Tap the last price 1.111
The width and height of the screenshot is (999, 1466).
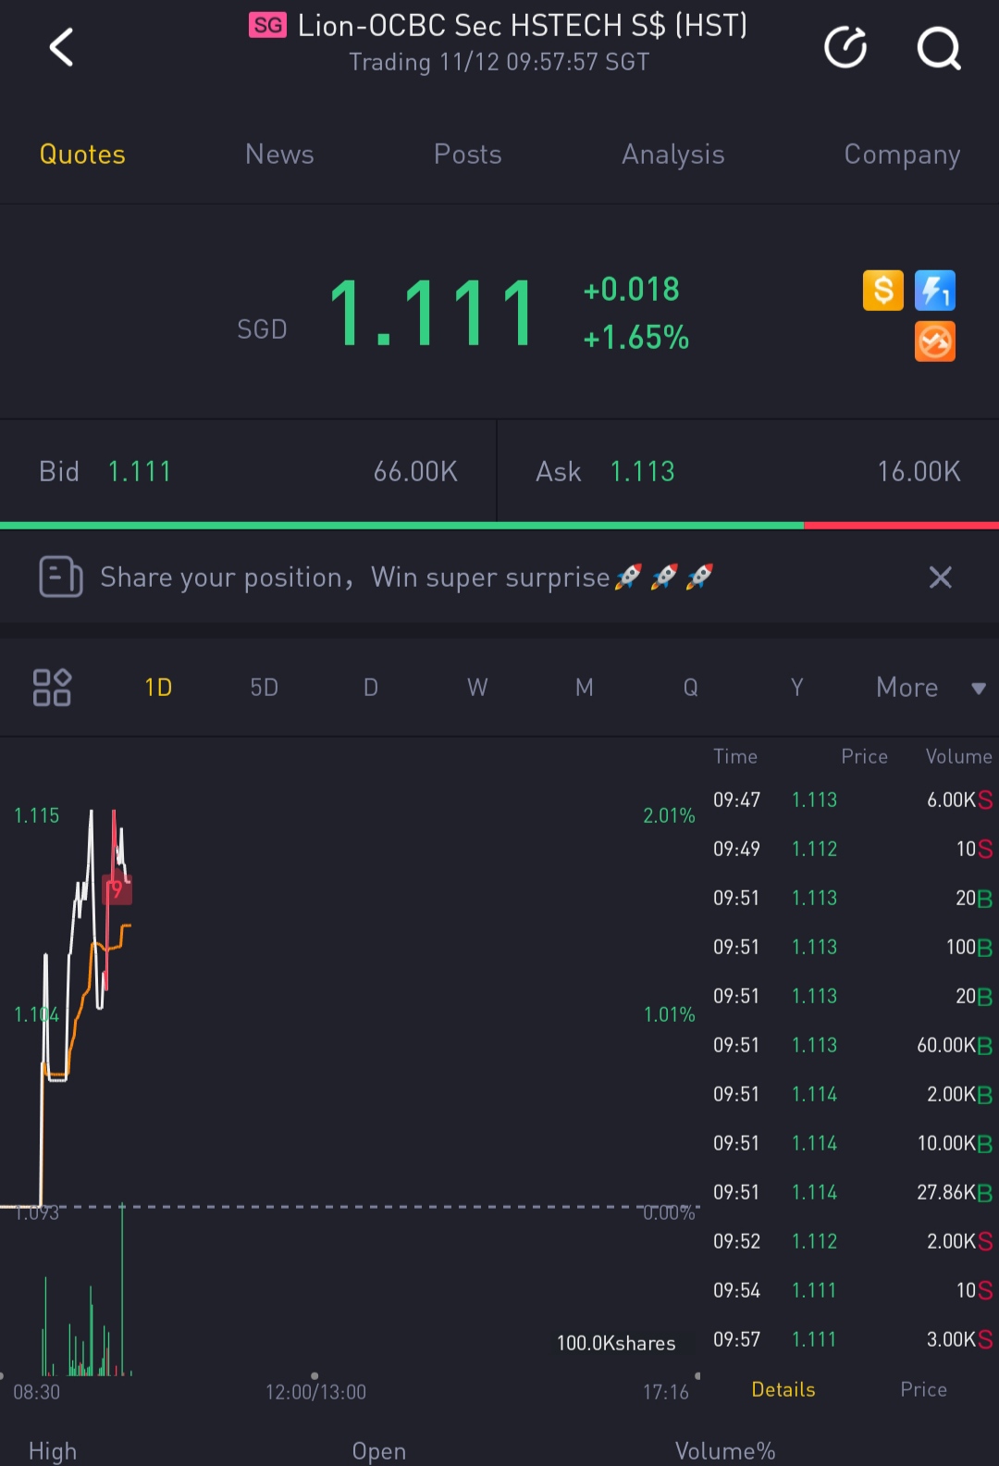pos(432,315)
